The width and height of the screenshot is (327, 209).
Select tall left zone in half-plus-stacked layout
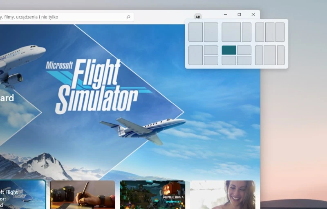[x=195, y=55]
